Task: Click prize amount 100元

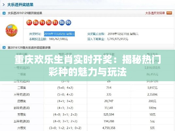Action: 152,108
